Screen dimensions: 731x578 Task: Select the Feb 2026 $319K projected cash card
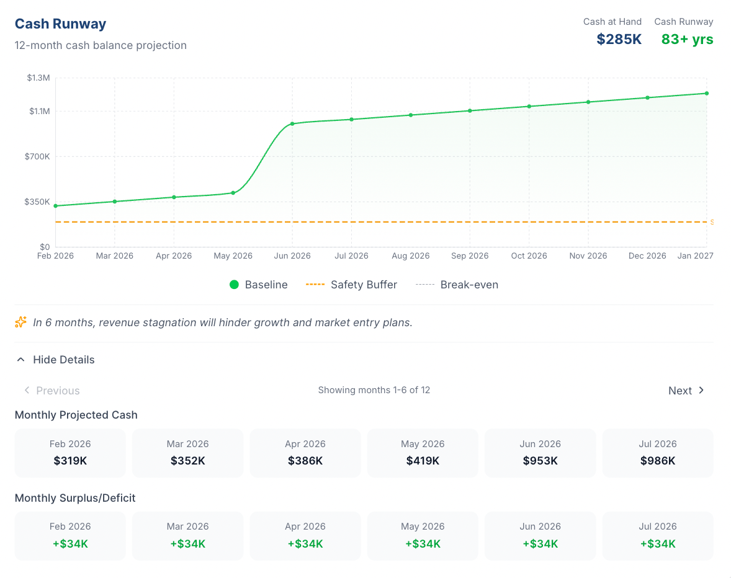[x=70, y=453]
